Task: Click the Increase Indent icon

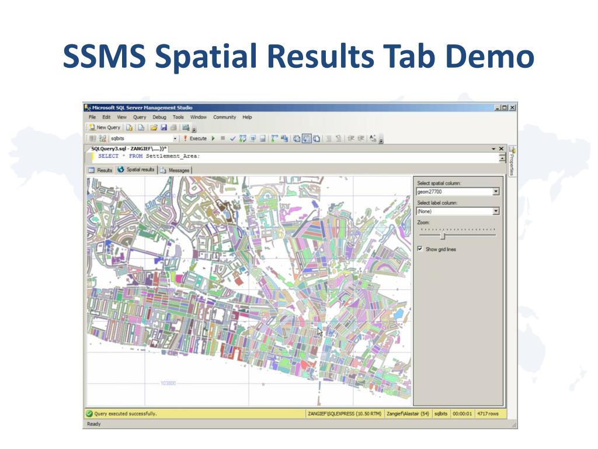Action: tap(361, 139)
